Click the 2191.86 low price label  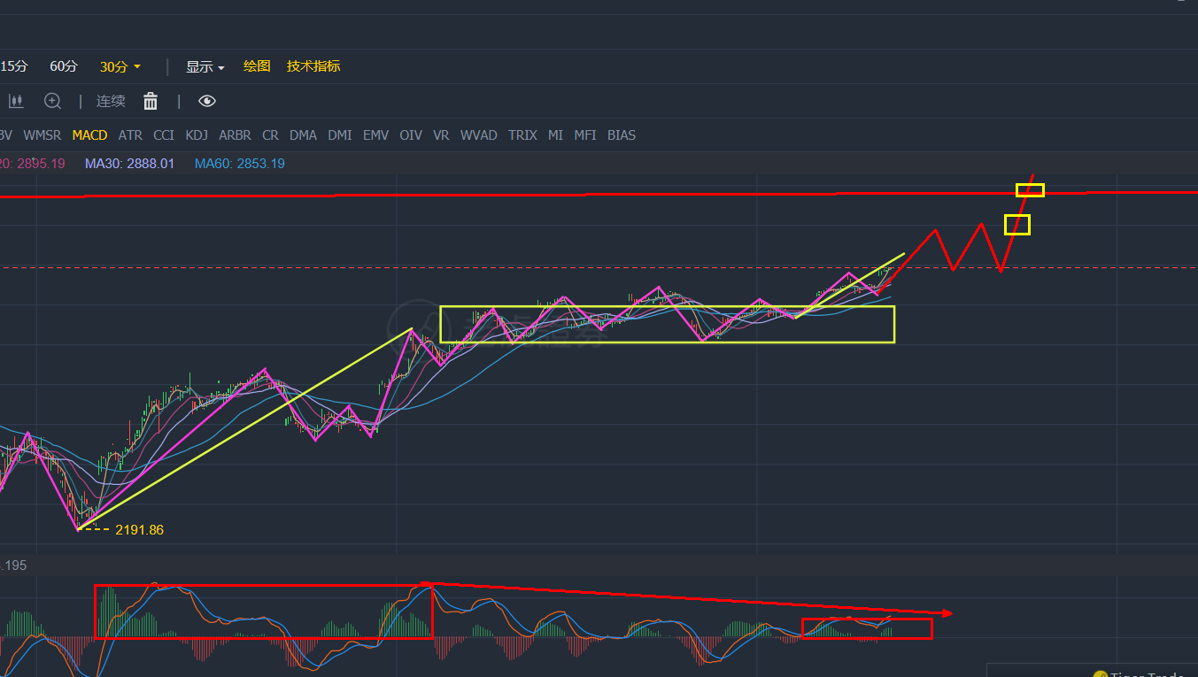click(139, 530)
